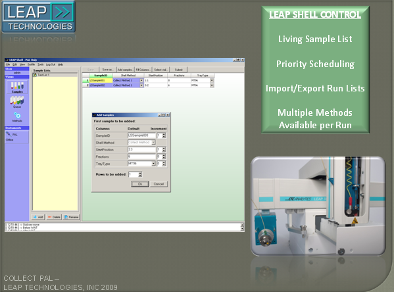The width and height of the screenshot is (394, 292).
Task: Click the LEAP Technologies logo
Action: click(x=39, y=17)
